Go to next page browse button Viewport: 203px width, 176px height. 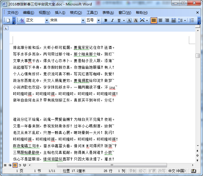pos(198,160)
